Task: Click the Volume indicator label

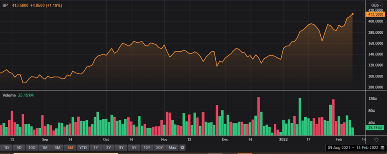Action: [9, 95]
